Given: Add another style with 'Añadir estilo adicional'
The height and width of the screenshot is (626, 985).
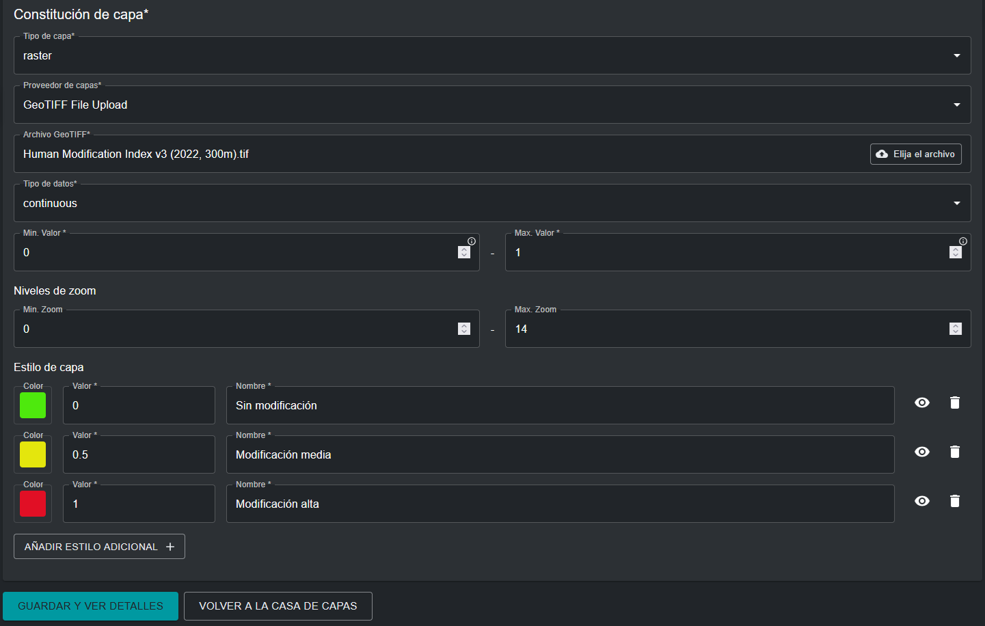Looking at the screenshot, I should (x=99, y=547).
